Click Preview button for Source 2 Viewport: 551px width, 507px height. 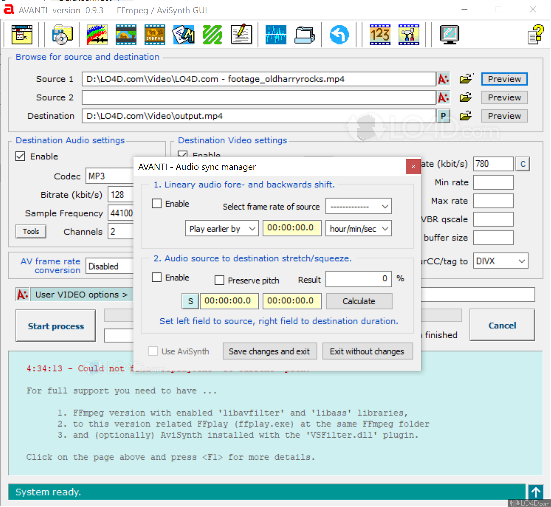(x=504, y=97)
